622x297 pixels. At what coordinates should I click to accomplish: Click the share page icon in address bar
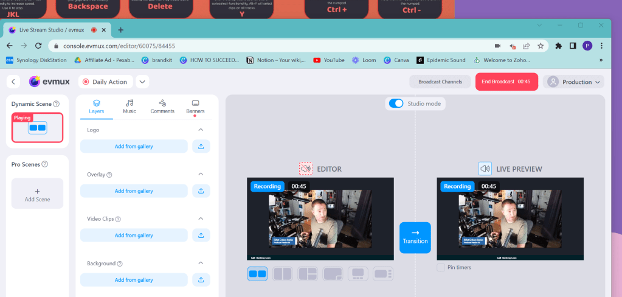coord(527,46)
